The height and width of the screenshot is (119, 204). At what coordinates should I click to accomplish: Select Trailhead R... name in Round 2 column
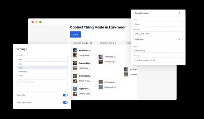coord(110,57)
